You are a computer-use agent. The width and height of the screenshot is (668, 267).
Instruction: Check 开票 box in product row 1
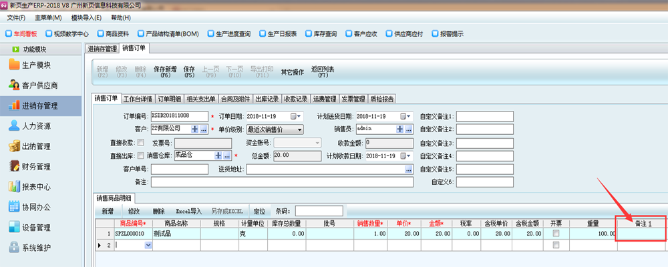(556, 234)
